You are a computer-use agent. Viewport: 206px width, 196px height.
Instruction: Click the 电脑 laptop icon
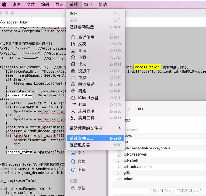click(73, 78)
